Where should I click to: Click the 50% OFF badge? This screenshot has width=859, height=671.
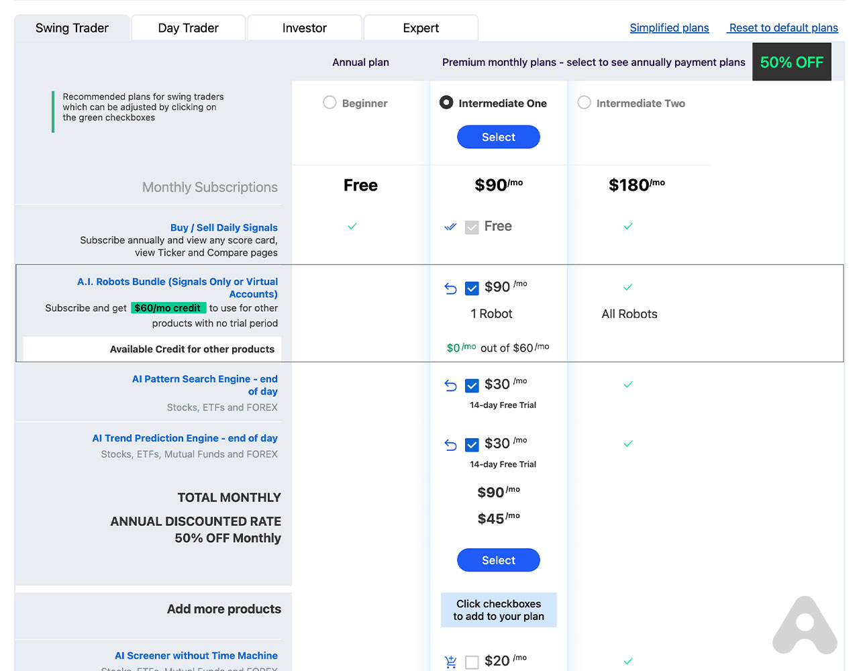(791, 62)
